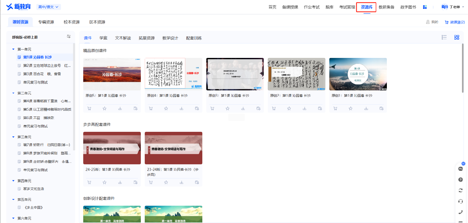Image resolution: width=468 pixels, height=223 pixels.
Task: Open folder icon for 原创1 courseware
Action: click(x=381, y=108)
